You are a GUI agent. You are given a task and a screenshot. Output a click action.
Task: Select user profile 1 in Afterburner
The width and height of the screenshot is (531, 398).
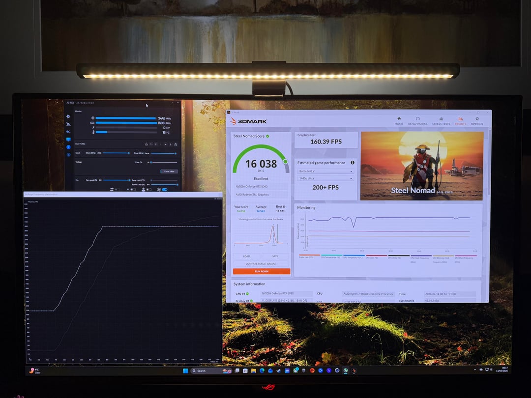point(152,144)
